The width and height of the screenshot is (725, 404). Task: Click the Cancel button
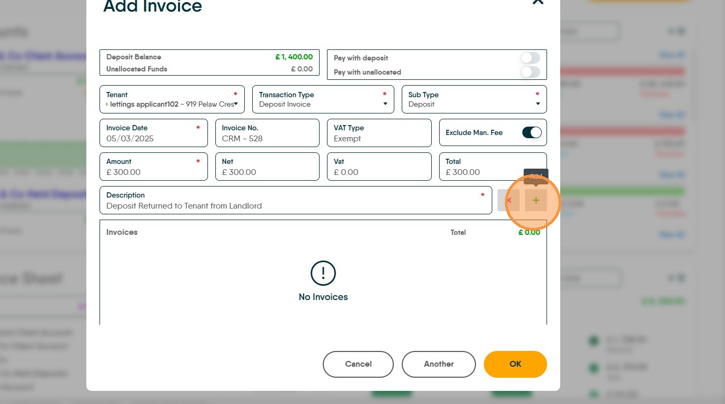click(358, 364)
